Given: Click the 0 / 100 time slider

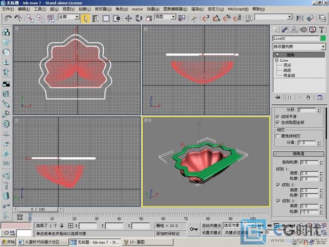Looking at the screenshot, I should tap(38, 209).
